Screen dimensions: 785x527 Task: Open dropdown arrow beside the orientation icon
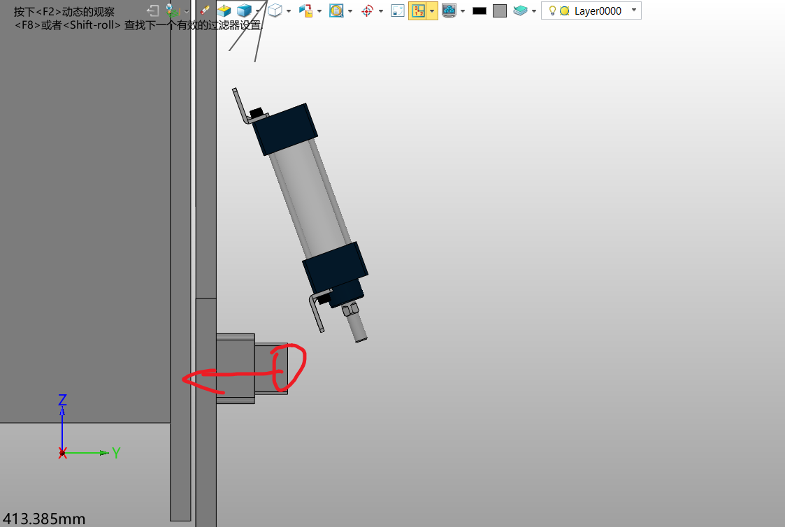319,11
